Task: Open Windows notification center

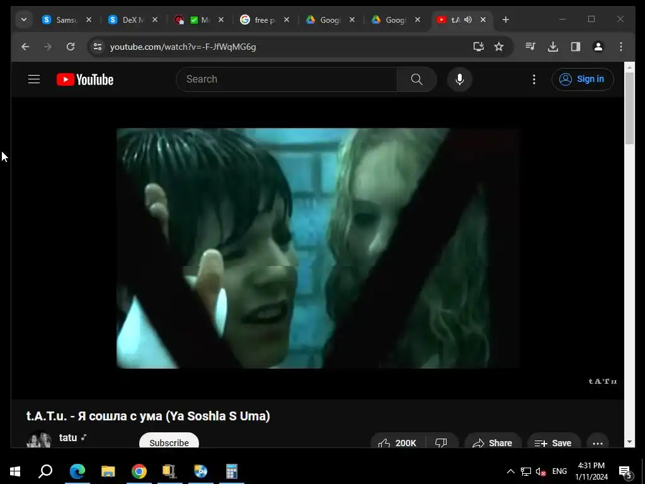Action: (x=625, y=472)
